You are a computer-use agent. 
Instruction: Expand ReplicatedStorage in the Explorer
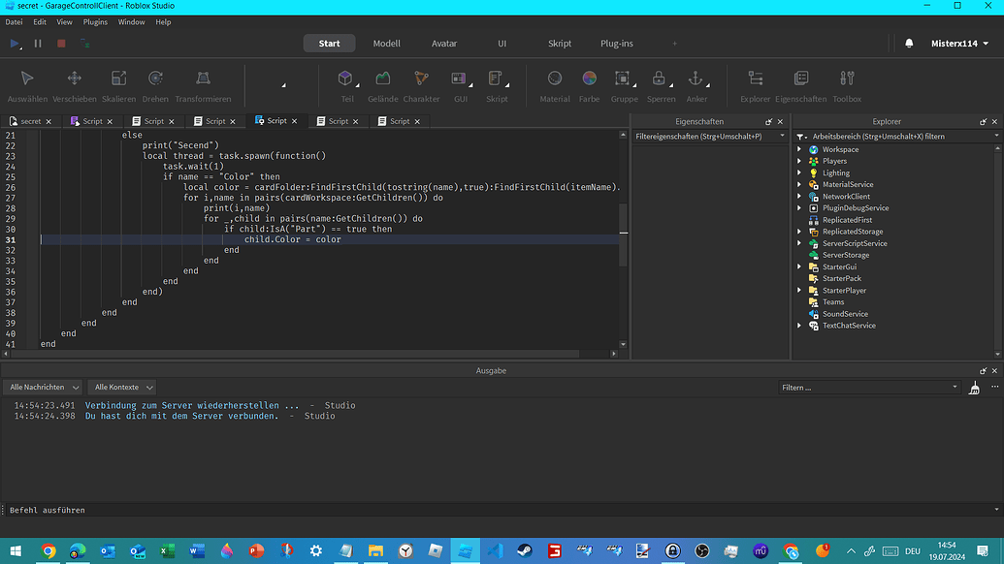799,231
